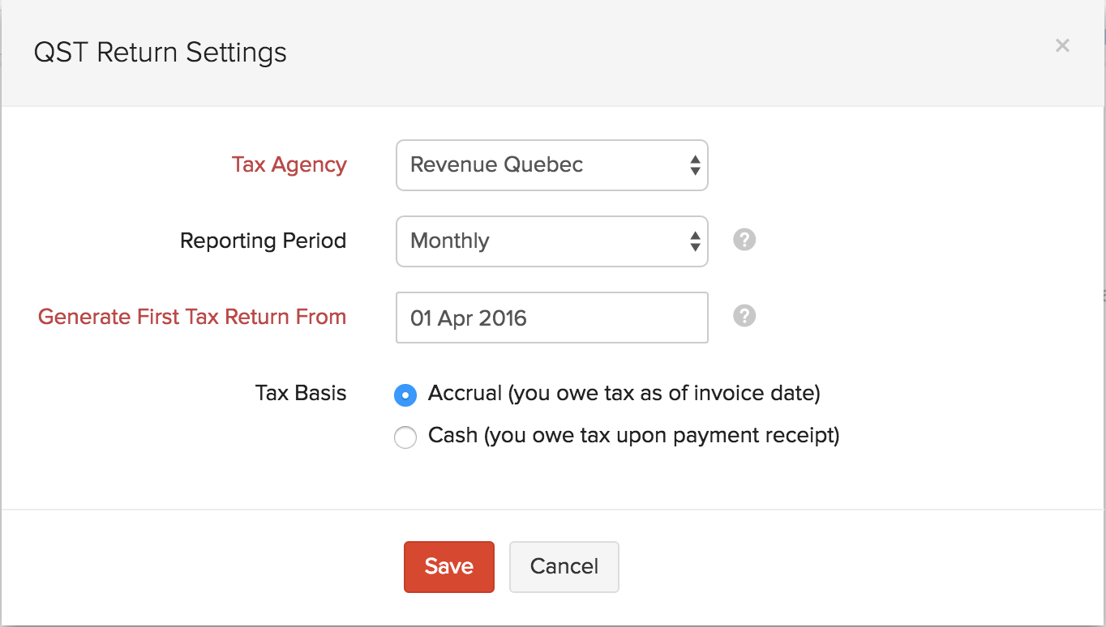Screen dimensions: 1106x627
Task: Click the help icon beside Reporting Period
Action: click(x=744, y=240)
